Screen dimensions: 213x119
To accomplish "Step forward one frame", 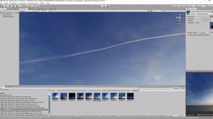I will click(x=108, y=6).
